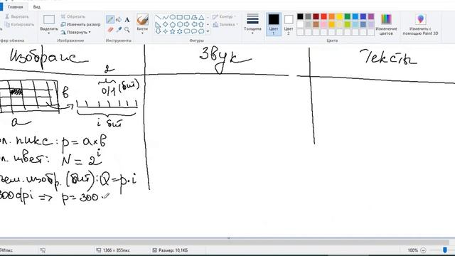Choose the plain rectangle shape
The height and width of the screenshot is (256, 455).
pos(180,17)
